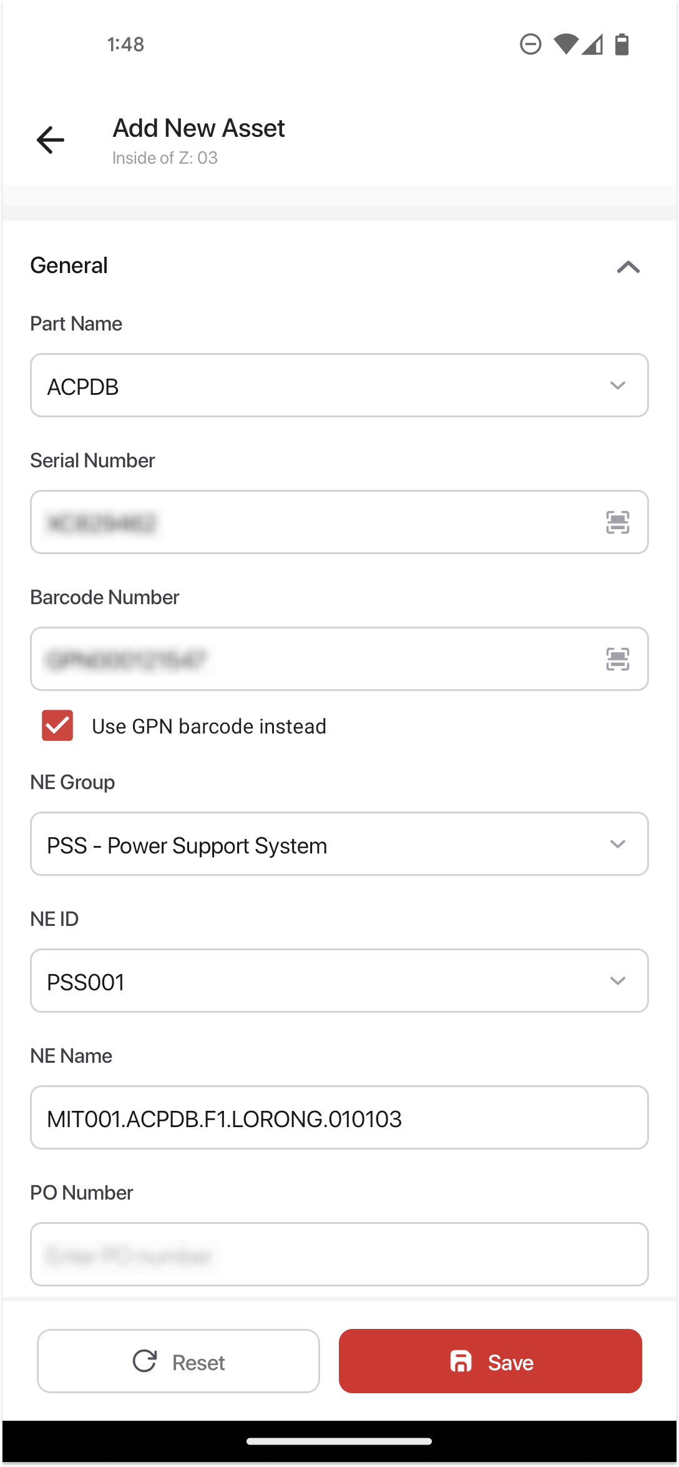This screenshot has height=1467, width=679.
Task: Click the cellular signal icon
Action: (x=592, y=44)
